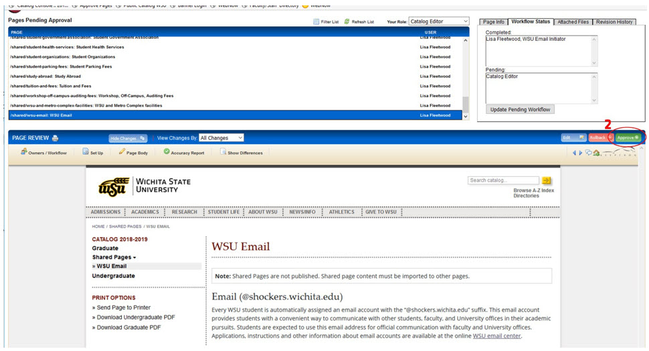Open the STUDENT LIFE menu item
Screen dimensions: 649x351
(223, 212)
